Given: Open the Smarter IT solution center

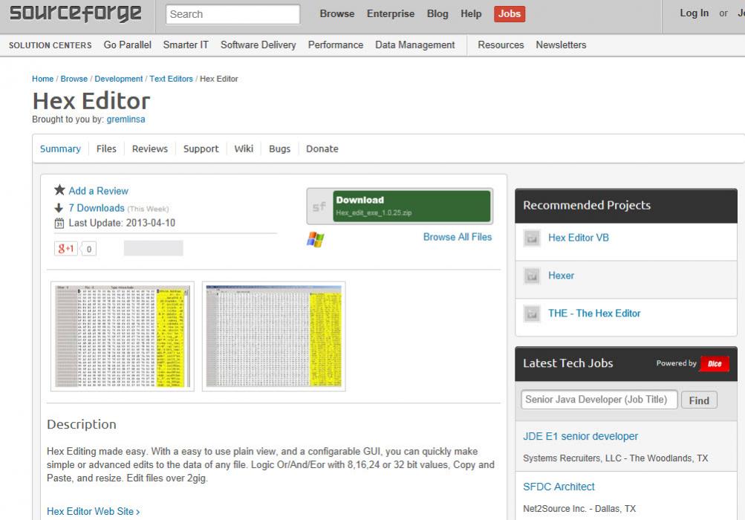Looking at the screenshot, I should 186,45.
